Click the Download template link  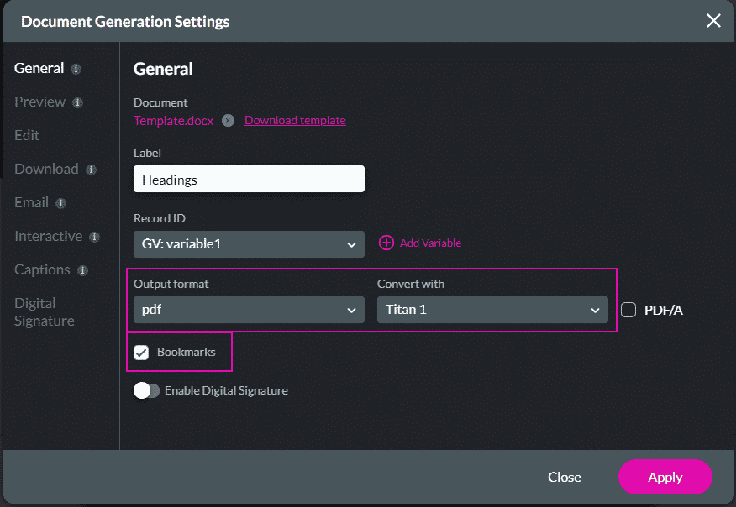pyautogui.click(x=295, y=121)
